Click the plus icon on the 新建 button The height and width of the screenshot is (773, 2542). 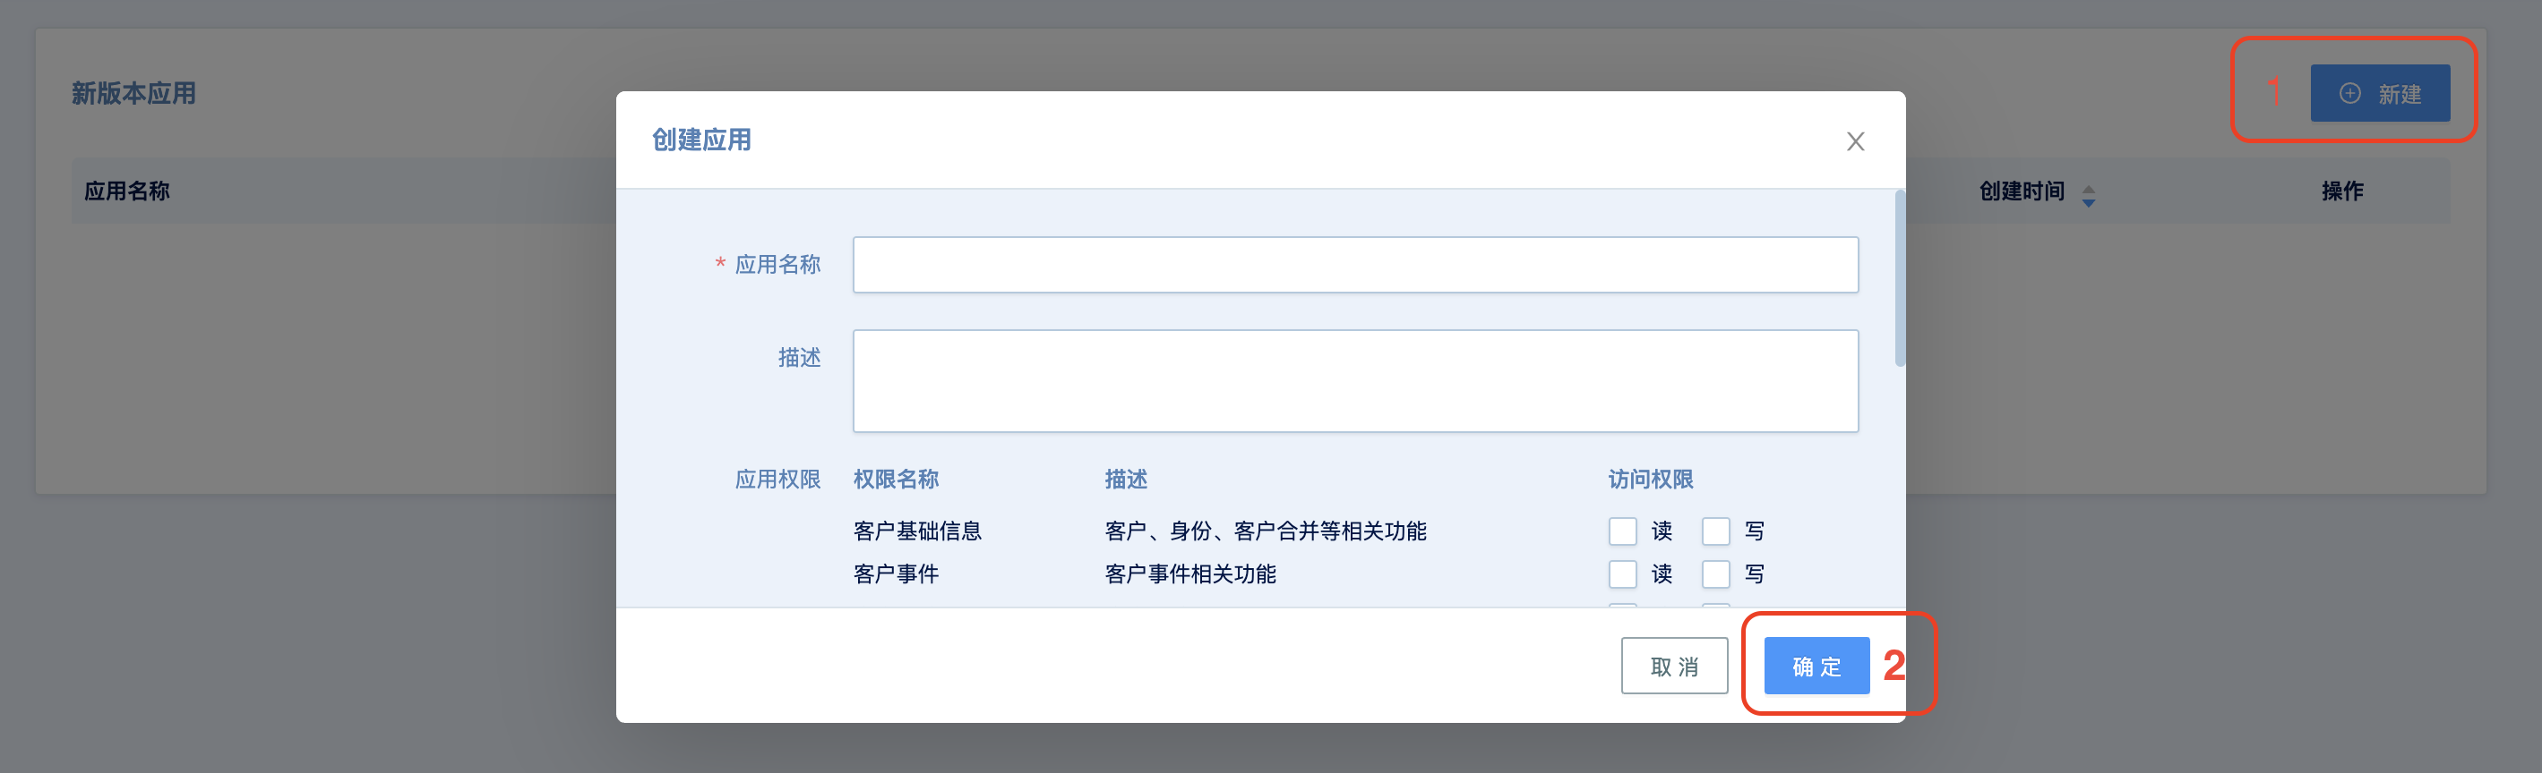2349,94
